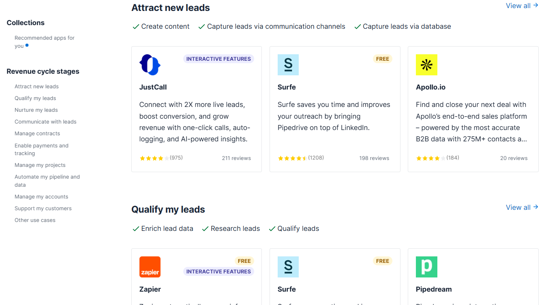Open the Surfe 198 reviews link

click(x=374, y=158)
